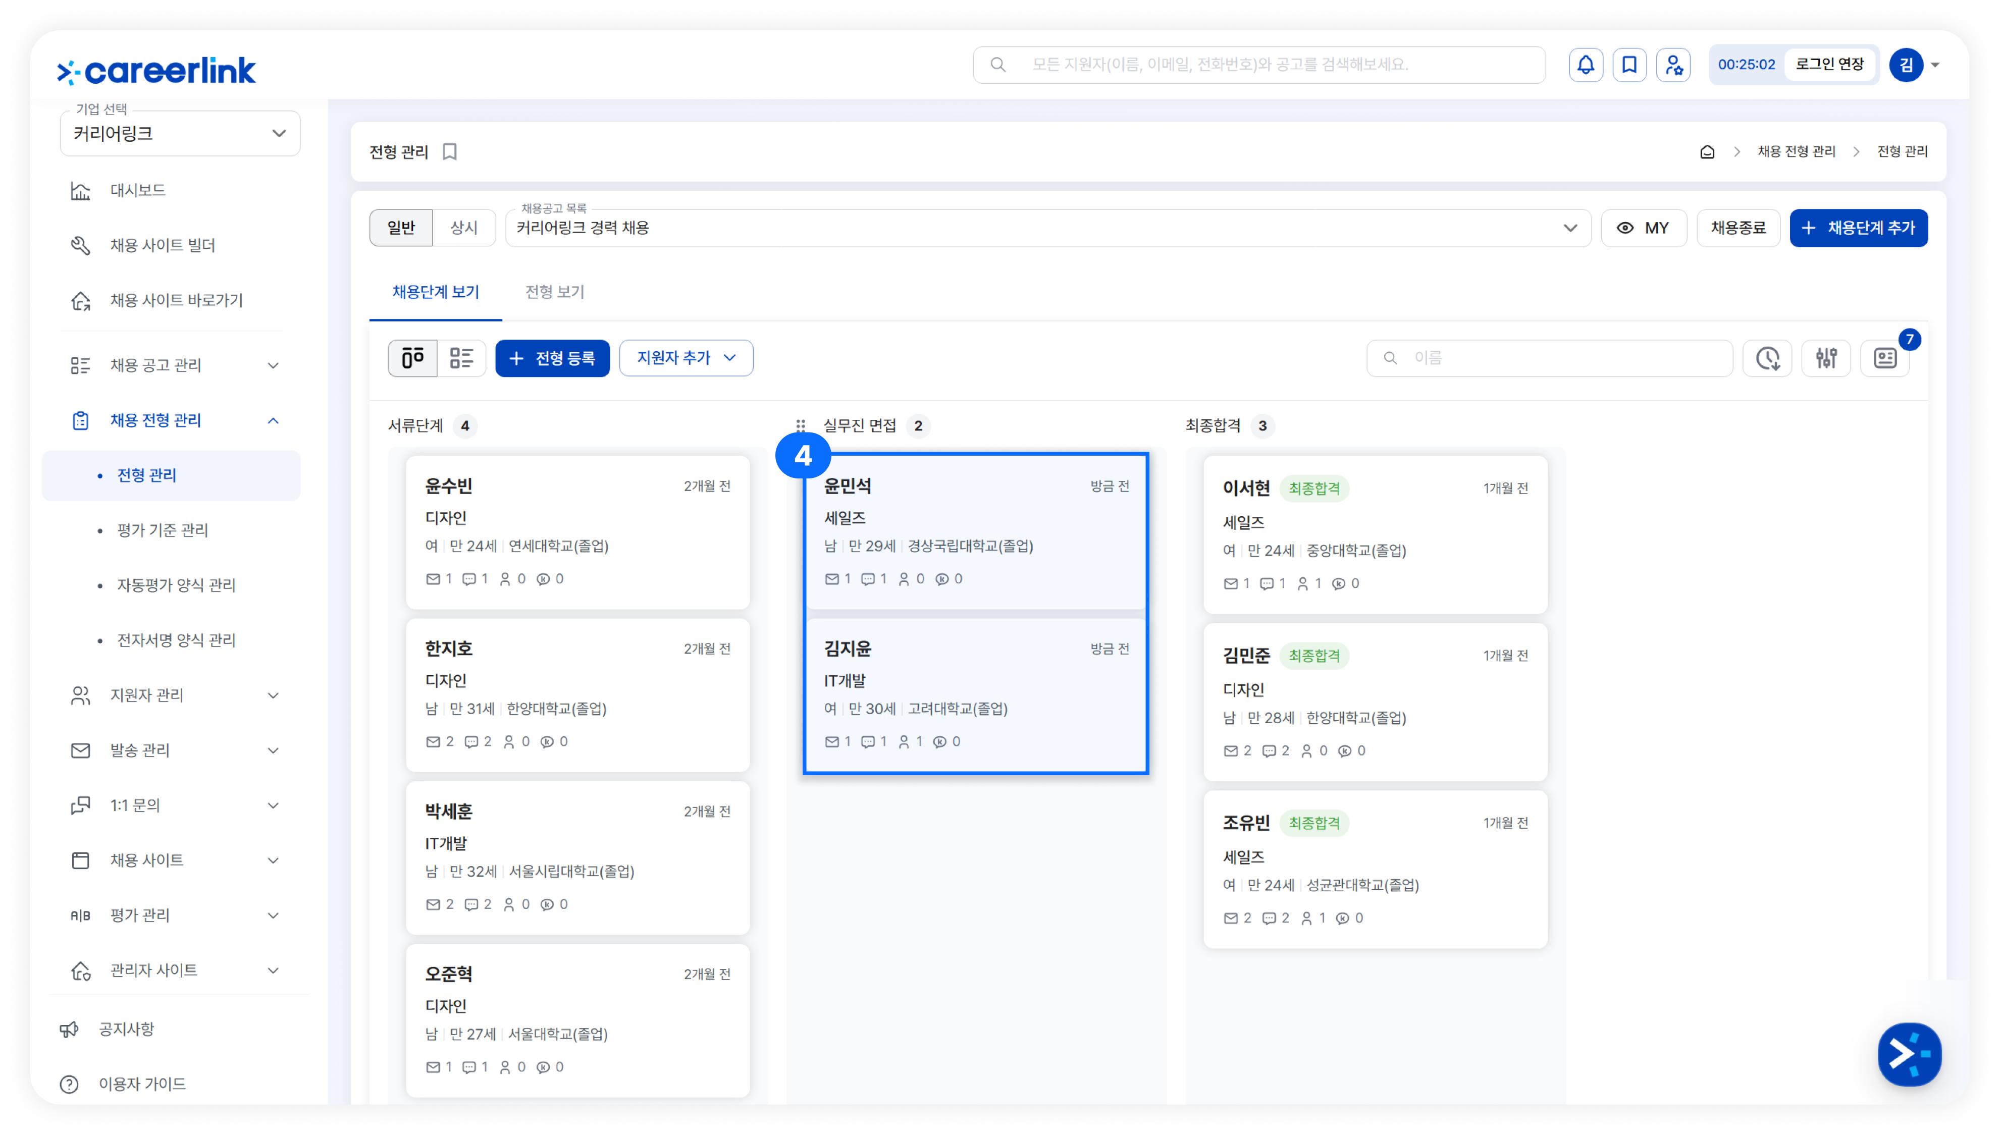Collapse the 채용 전형 관리 menu
2000x1135 pixels.
(273, 420)
